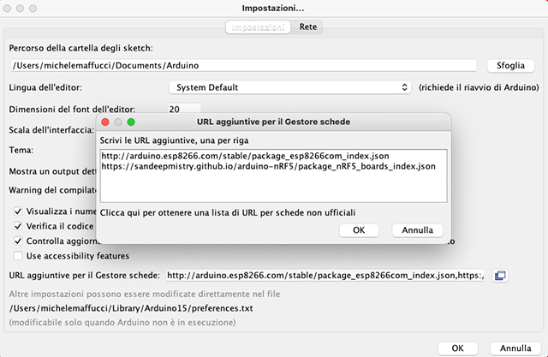Toggle the Visualizza i numeri checkbox

coord(19,211)
